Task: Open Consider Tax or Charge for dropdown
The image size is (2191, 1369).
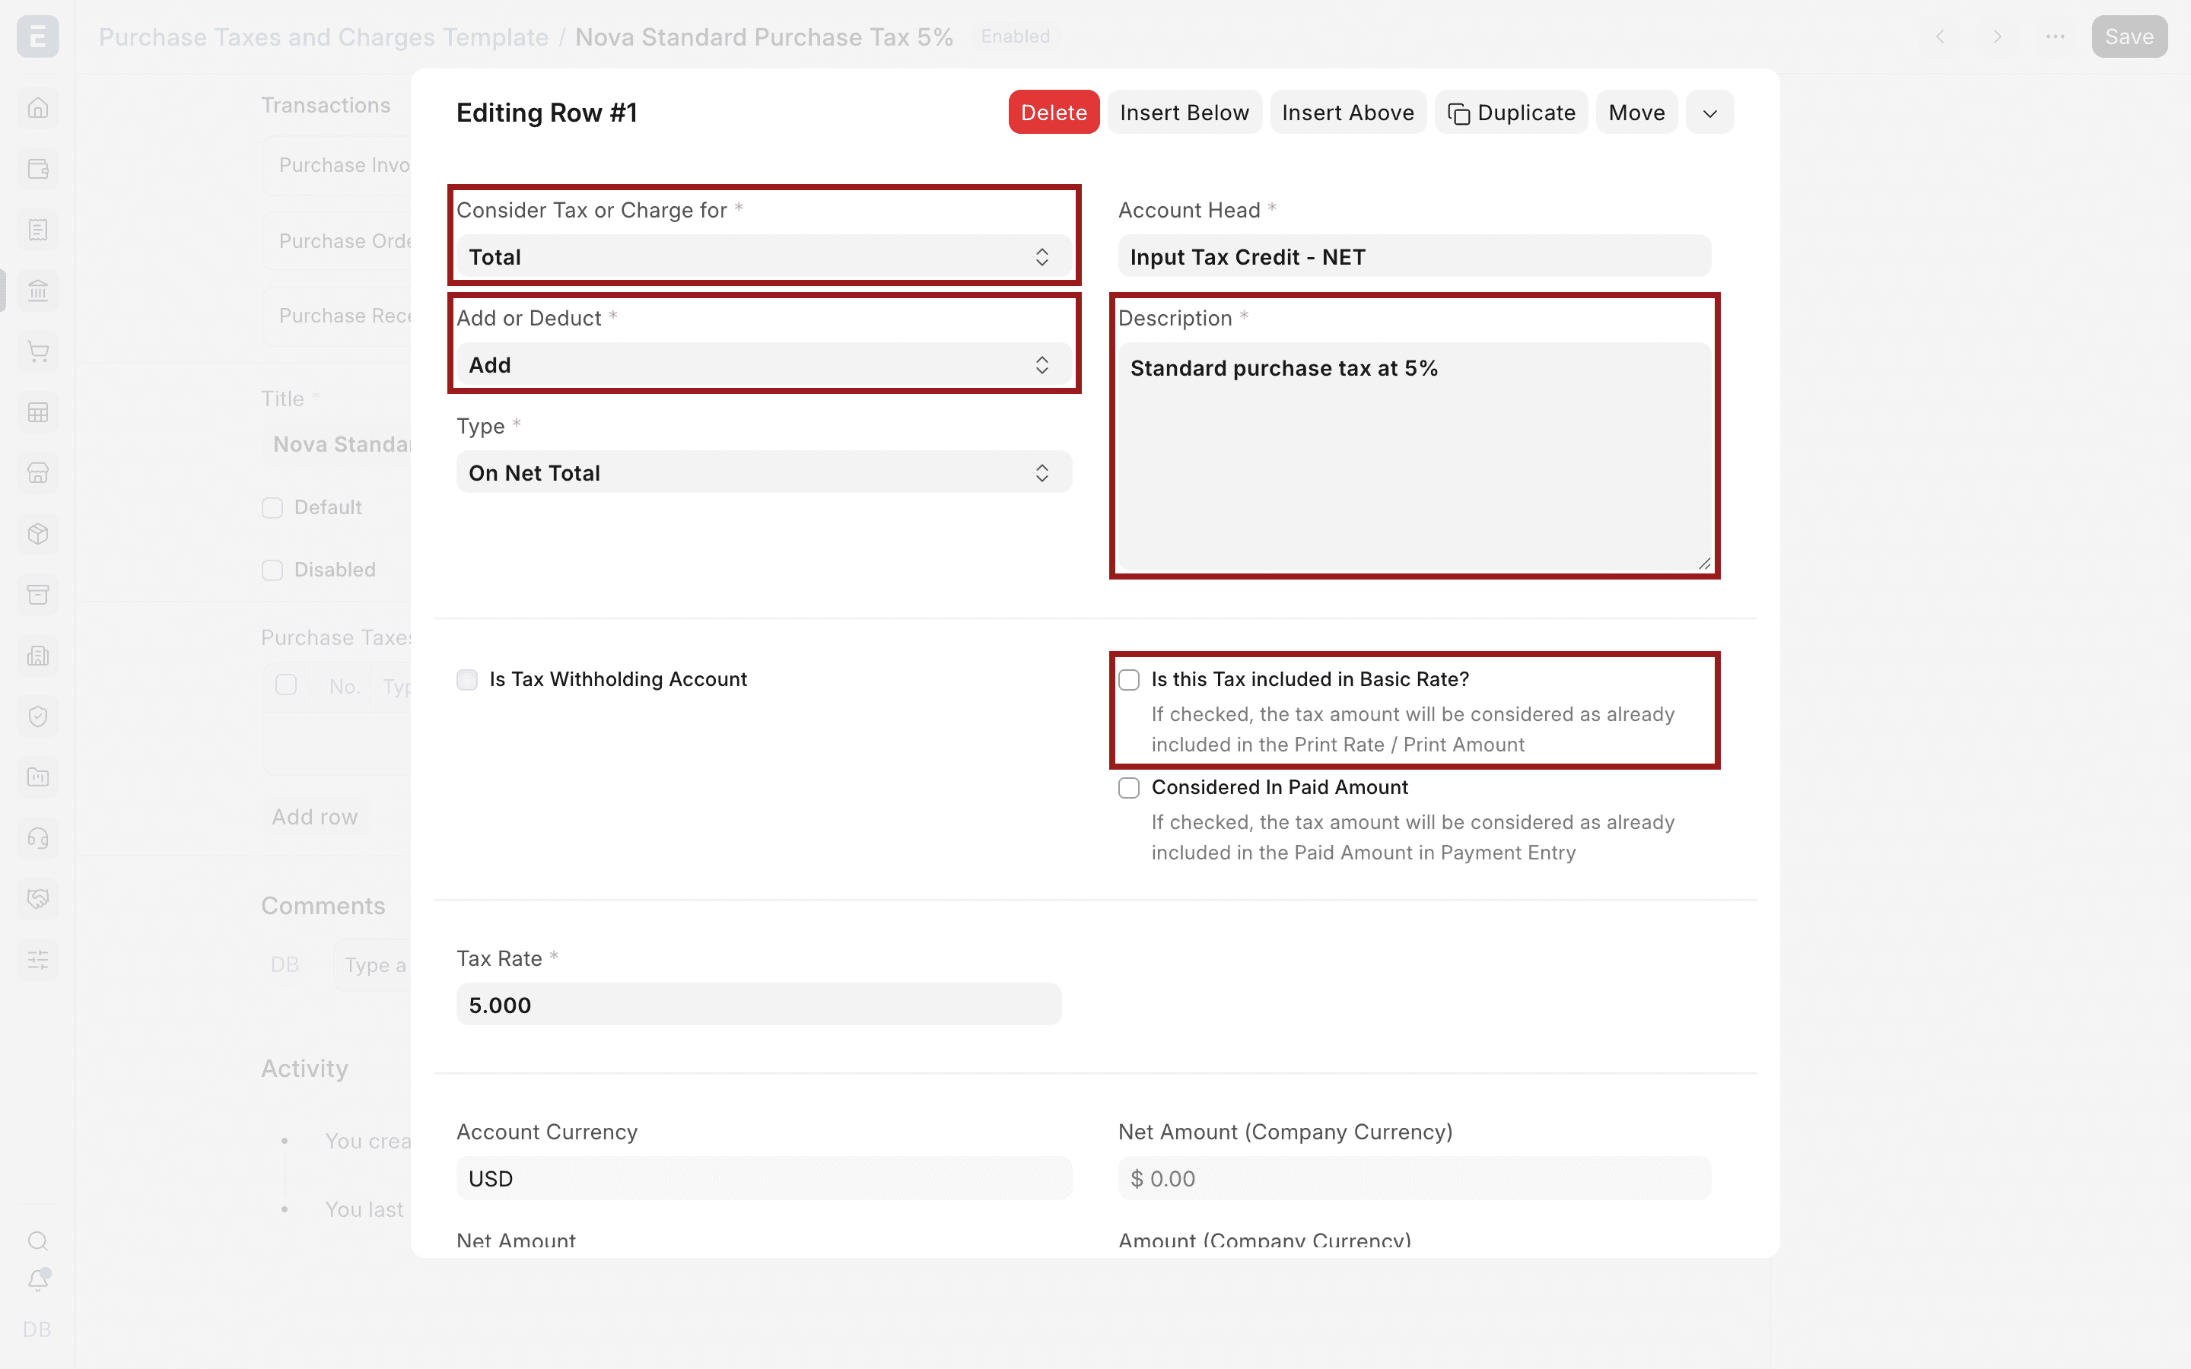Action: pos(764,257)
